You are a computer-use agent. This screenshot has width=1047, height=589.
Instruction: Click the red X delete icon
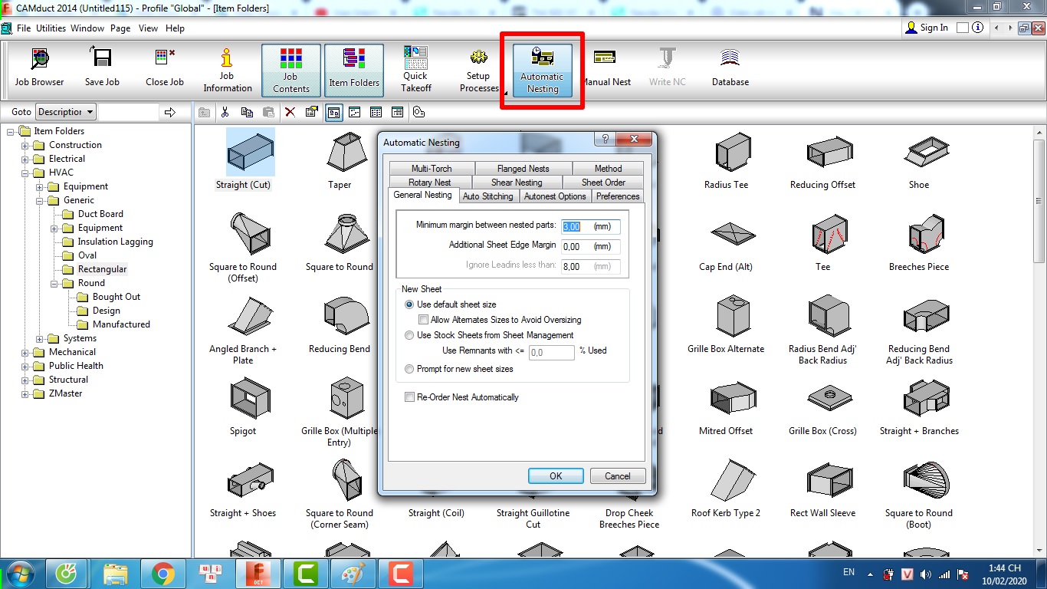pos(290,112)
